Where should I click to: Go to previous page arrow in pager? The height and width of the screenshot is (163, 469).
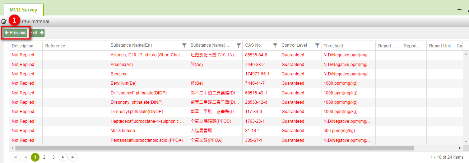click(25, 157)
